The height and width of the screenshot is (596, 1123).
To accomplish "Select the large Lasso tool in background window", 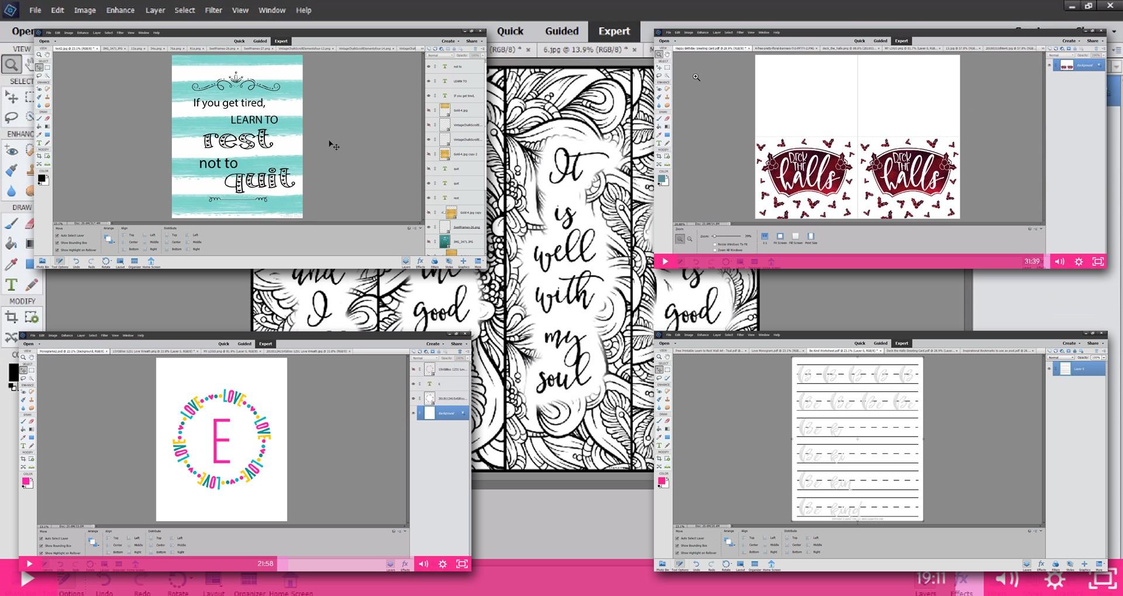I will pyautogui.click(x=11, y=117).
